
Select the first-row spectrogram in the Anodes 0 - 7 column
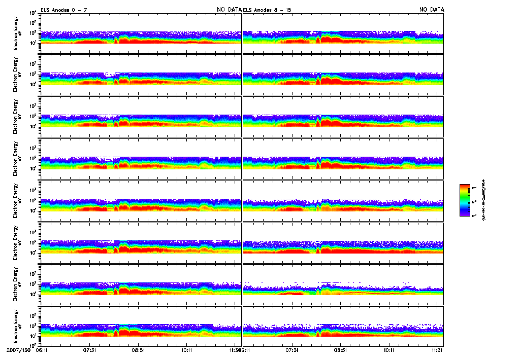pos(141,33)
